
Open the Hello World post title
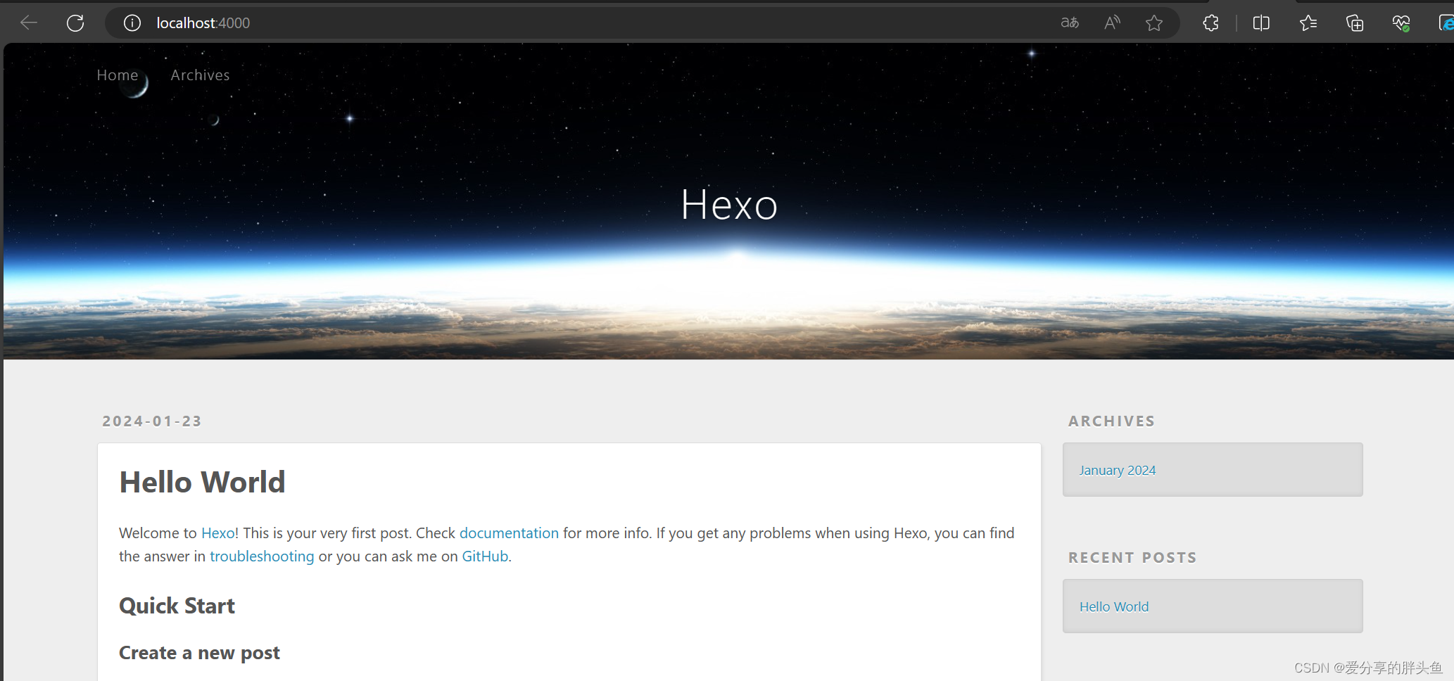coord(202,482)
